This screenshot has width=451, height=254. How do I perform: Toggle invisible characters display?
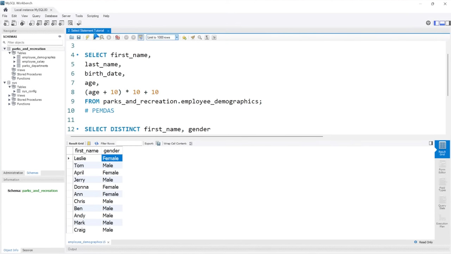pos(207,37)
